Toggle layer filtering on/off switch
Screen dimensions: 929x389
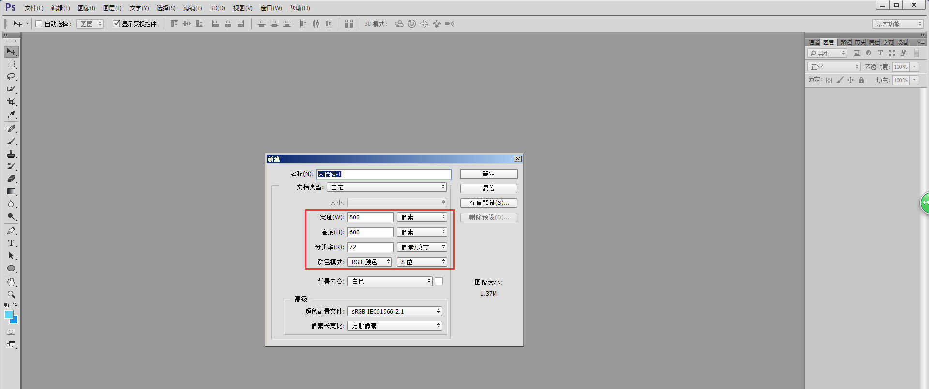916,53
